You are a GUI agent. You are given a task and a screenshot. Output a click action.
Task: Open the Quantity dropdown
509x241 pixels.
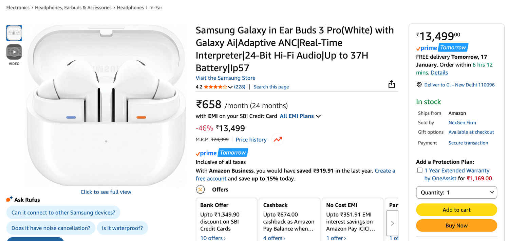click(456, 193)
